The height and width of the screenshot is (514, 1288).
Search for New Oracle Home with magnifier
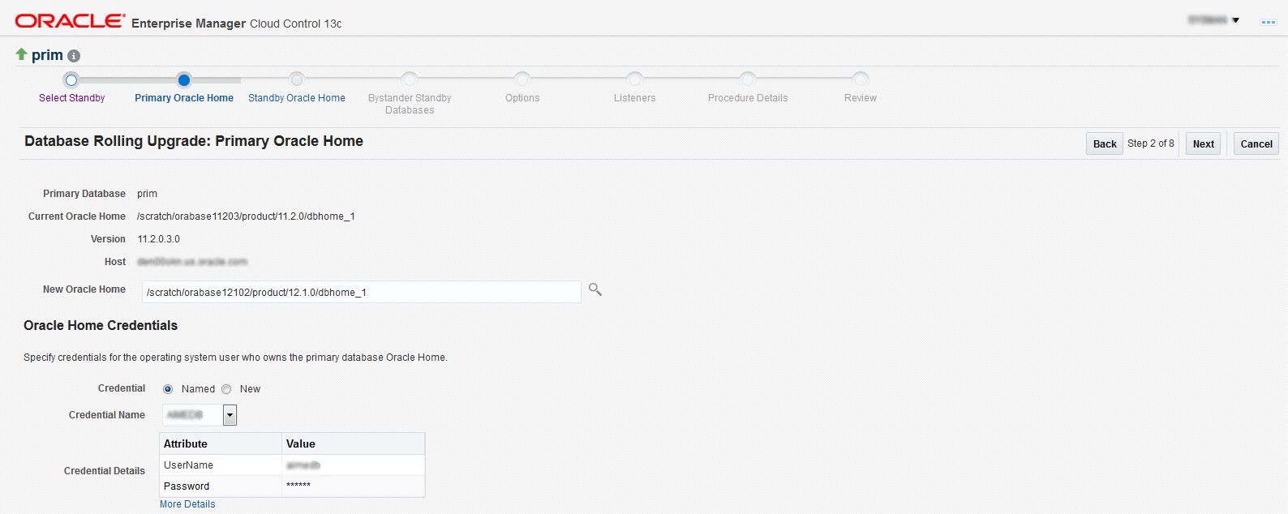[x=595, y=289]
